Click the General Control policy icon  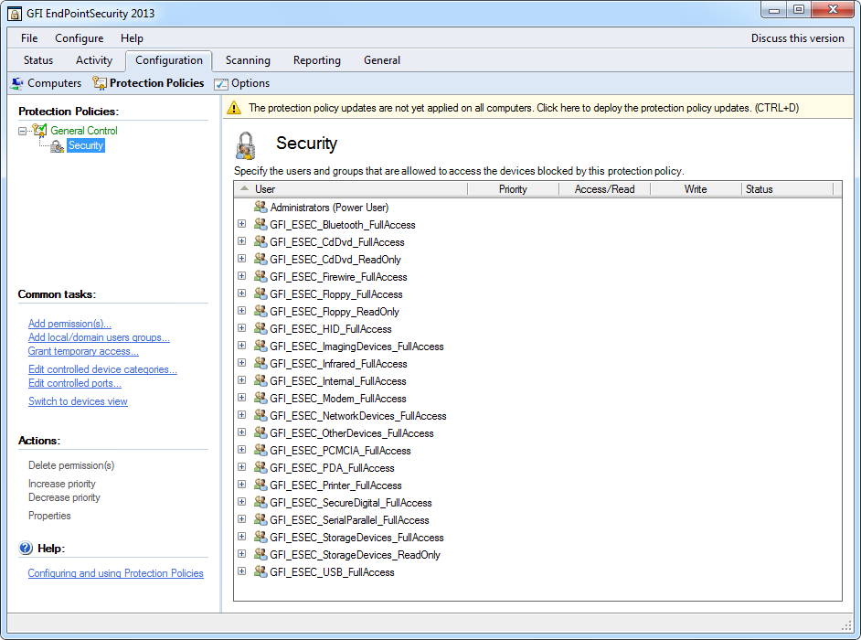click(39, 131)
